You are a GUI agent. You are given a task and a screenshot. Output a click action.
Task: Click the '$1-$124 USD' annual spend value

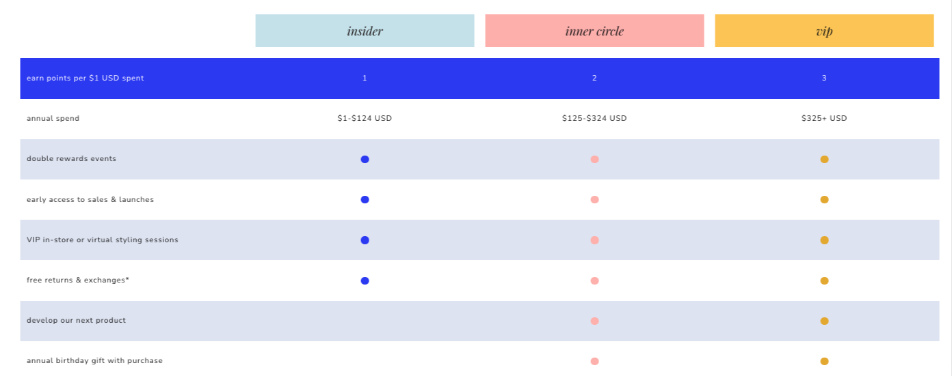pyautogui.click(x=365, y=118)
